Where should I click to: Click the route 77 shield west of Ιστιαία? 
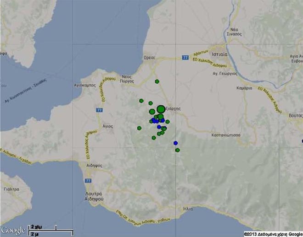pyautogui.click(x=185, y=58)
